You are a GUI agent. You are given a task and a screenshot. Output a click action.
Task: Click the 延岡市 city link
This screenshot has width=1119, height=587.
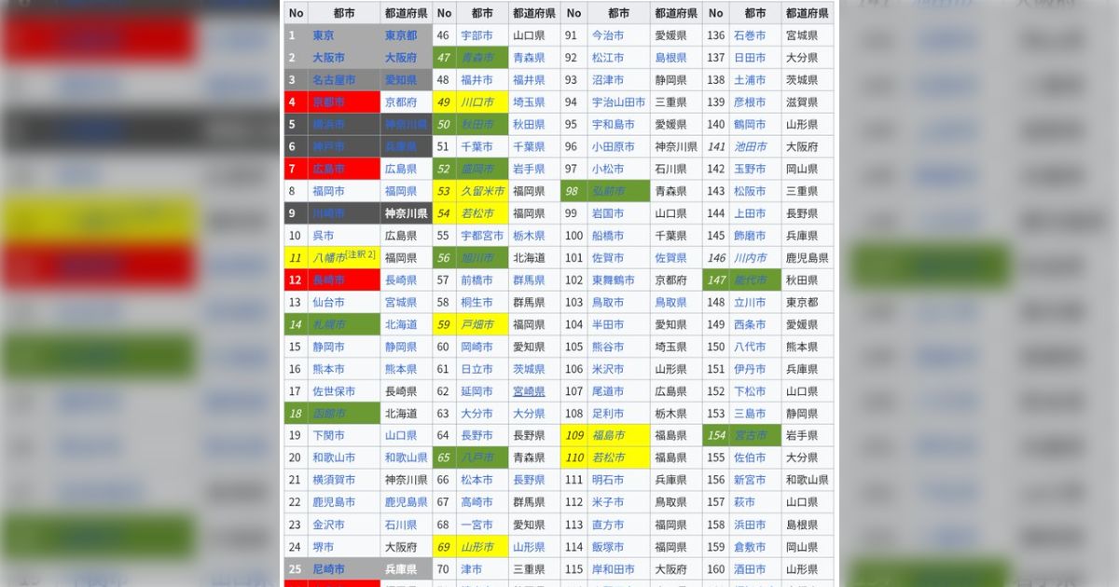(x=477, y=391)
